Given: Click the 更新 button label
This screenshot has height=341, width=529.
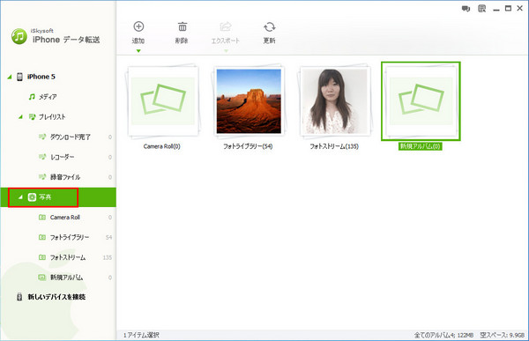Looking at the screenshot, I should 269,41.
